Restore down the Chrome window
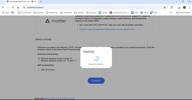 183,1
